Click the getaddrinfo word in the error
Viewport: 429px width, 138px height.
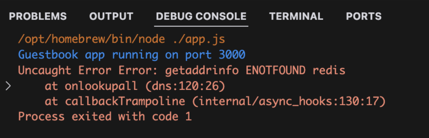tap(202, 70)
